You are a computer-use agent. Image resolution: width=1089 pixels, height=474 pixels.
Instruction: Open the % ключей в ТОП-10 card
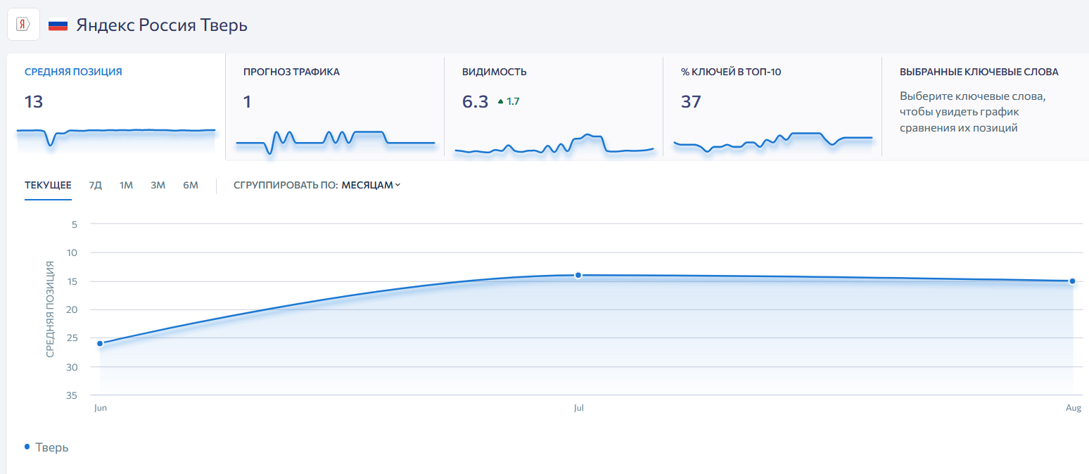[x=772, y=107]
